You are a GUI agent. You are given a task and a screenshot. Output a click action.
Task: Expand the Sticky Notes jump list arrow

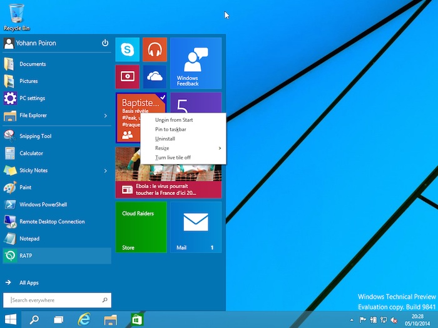(105, 171)
